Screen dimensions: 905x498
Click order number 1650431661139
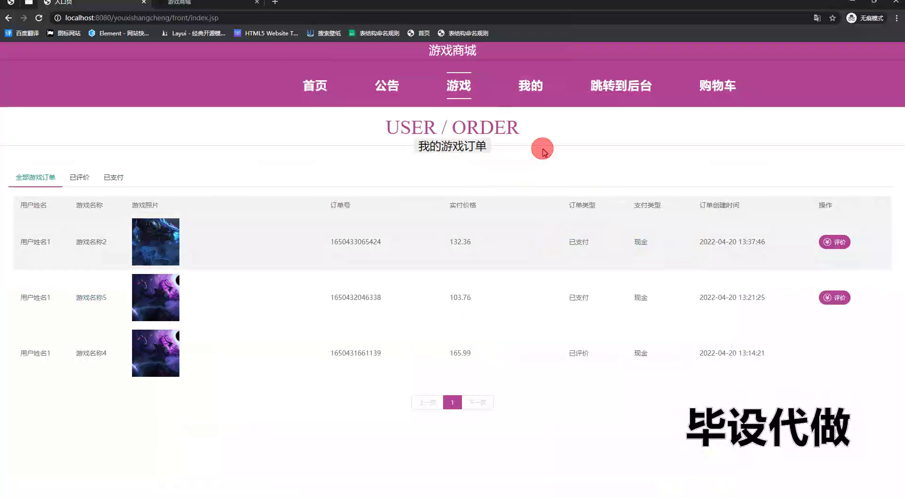tap(355, 353)
